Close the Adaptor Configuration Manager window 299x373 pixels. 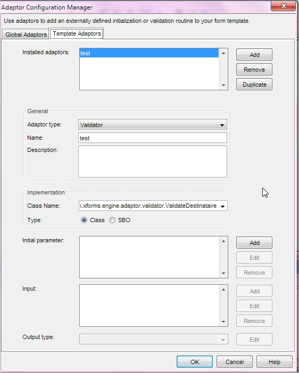coord(283,6)
